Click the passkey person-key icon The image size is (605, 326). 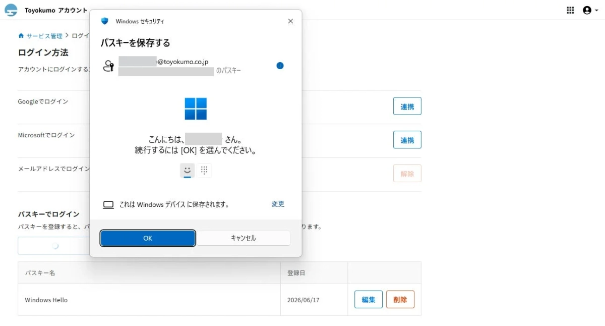pos(108,66)
